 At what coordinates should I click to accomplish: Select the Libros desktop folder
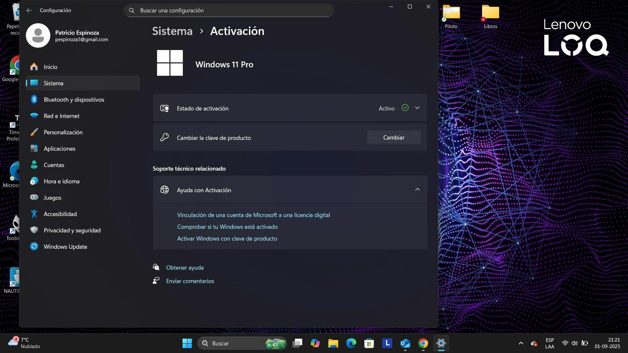click(x=490, y=17)
